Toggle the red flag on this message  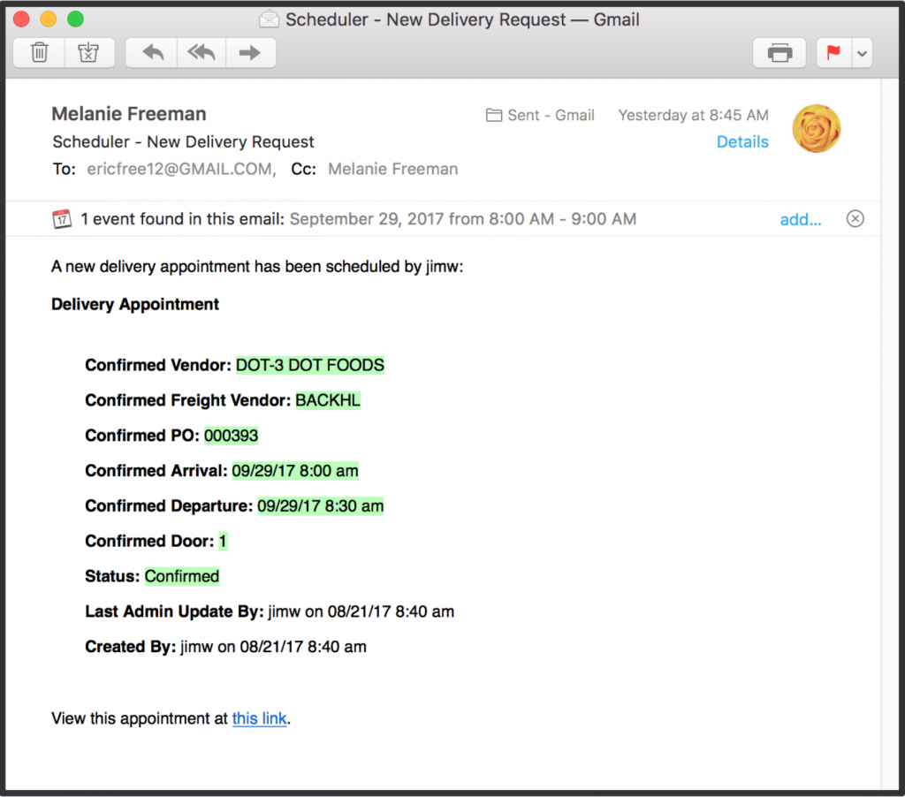(832, 53)
